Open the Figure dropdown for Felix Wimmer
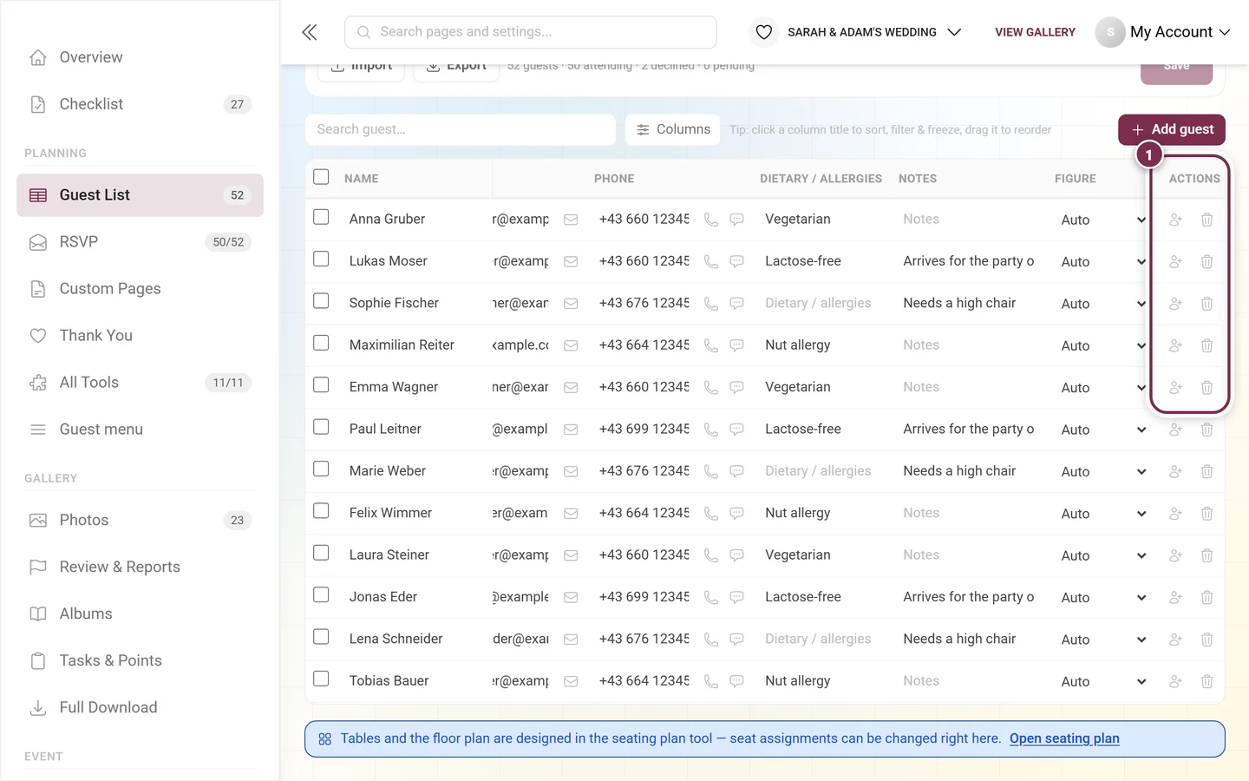This screenshot has height=781, width=1249. (x=1102, y=514)
